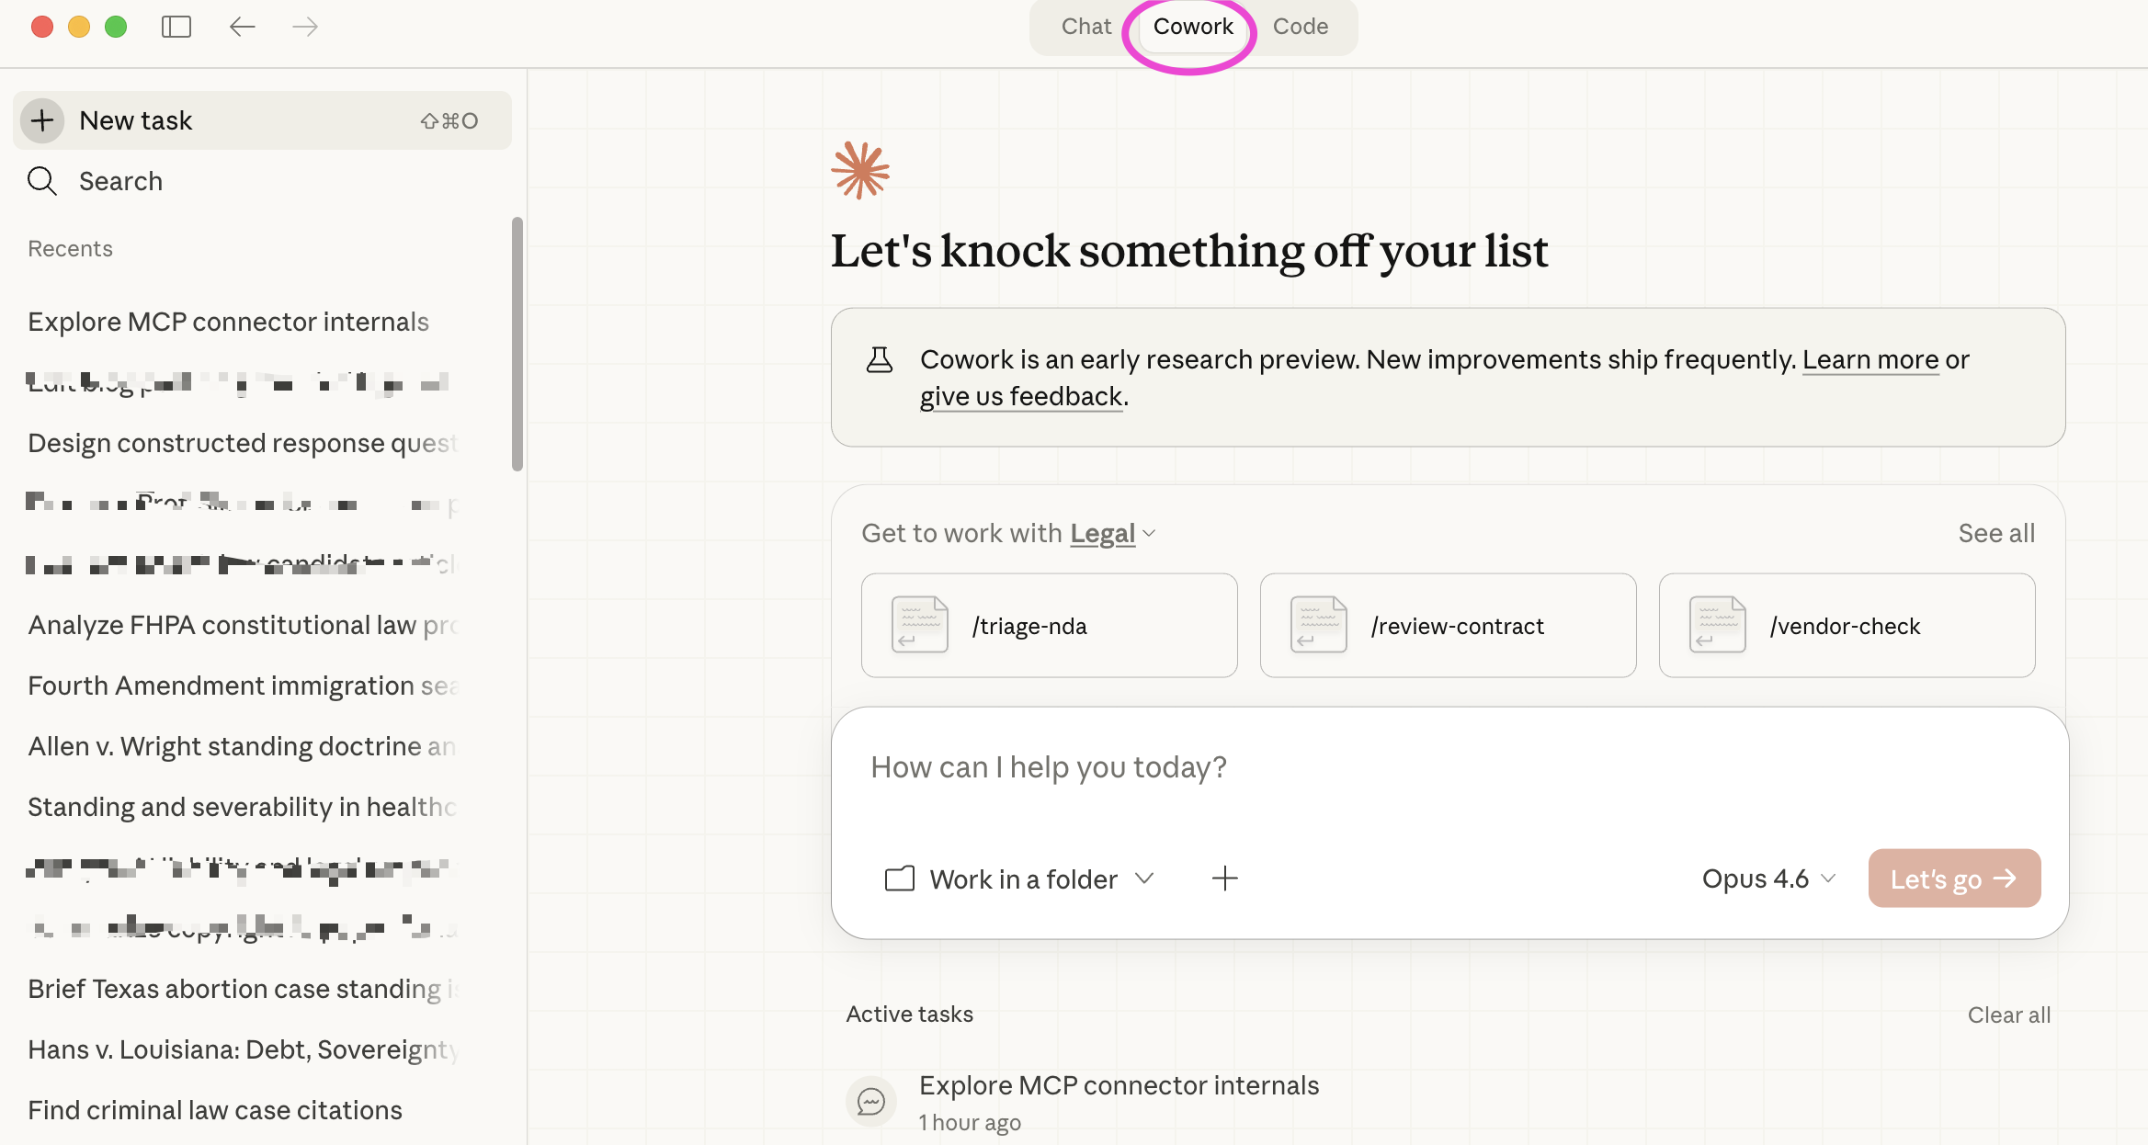Toggle the sidebar panel icon
The image size is (2148, 1145).
pos(176,27)
